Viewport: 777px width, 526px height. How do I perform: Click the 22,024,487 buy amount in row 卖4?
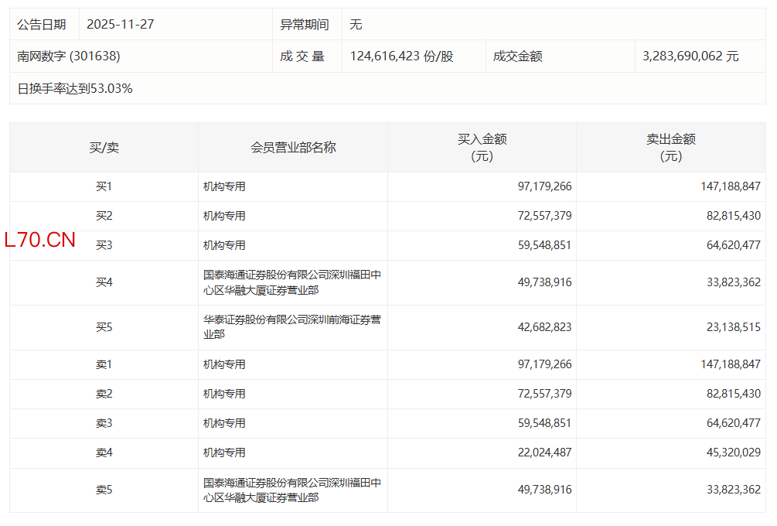pyautogui.click(x=544, y=453)
